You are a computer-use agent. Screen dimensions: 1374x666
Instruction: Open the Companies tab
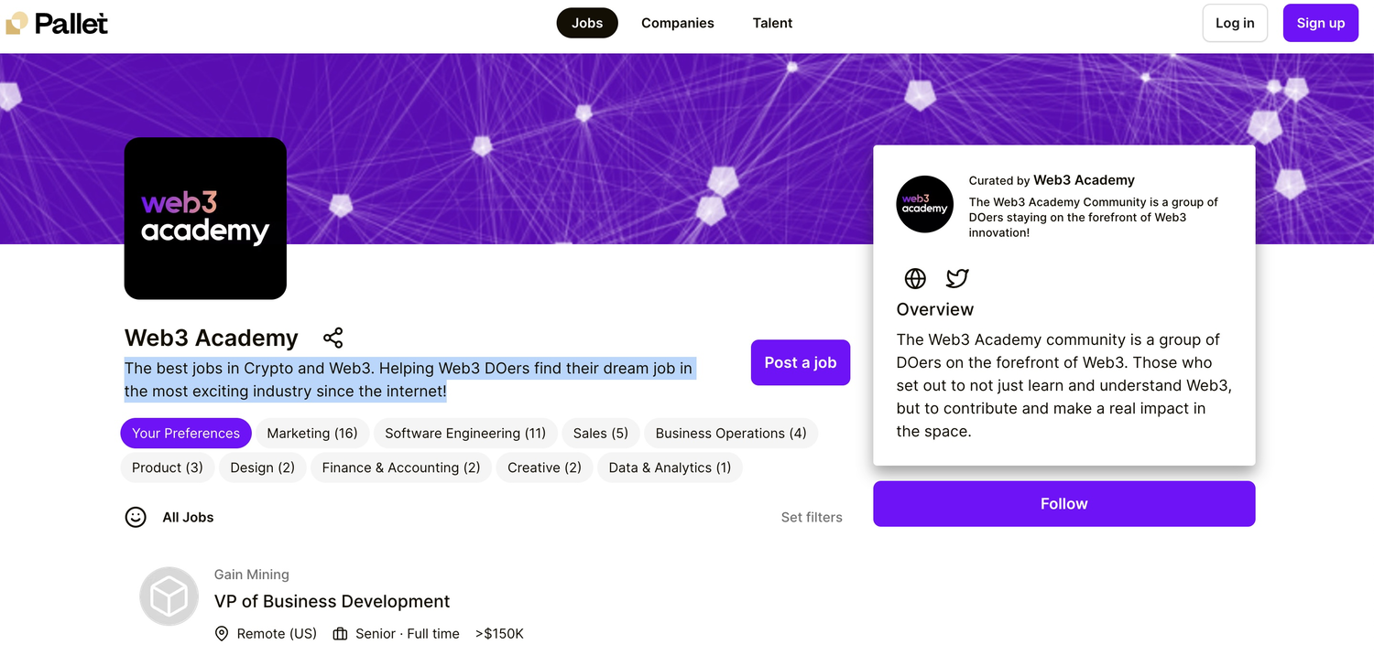point(678,23)
